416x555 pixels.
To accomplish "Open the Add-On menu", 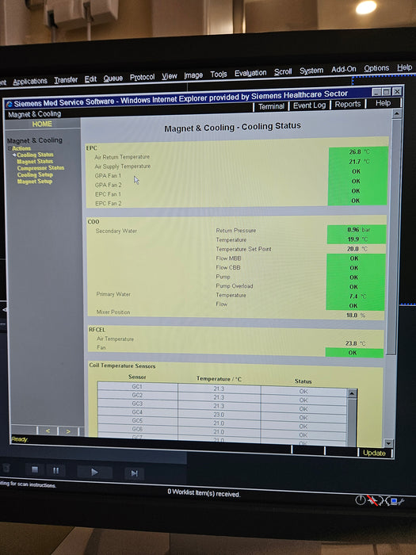I will [x=344, y=70].
